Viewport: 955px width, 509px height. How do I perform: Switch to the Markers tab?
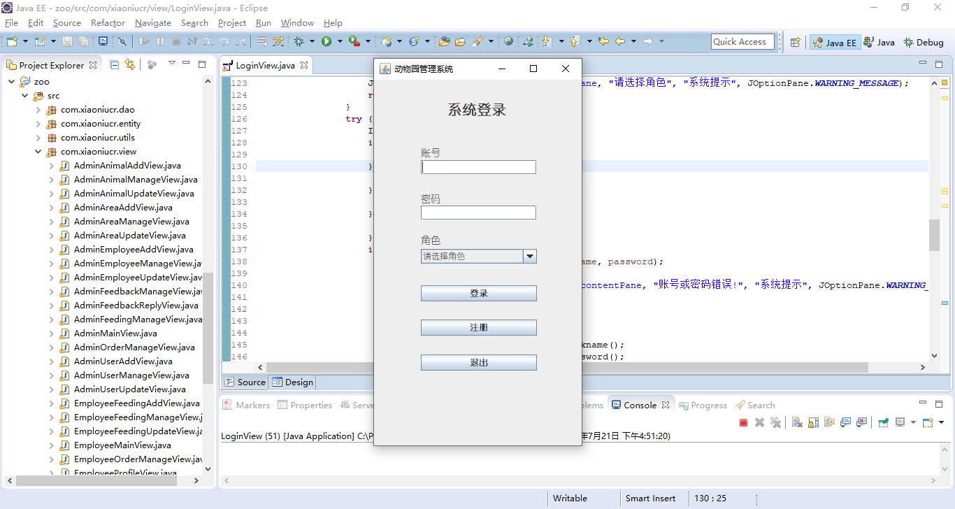[x=246, y=406]
